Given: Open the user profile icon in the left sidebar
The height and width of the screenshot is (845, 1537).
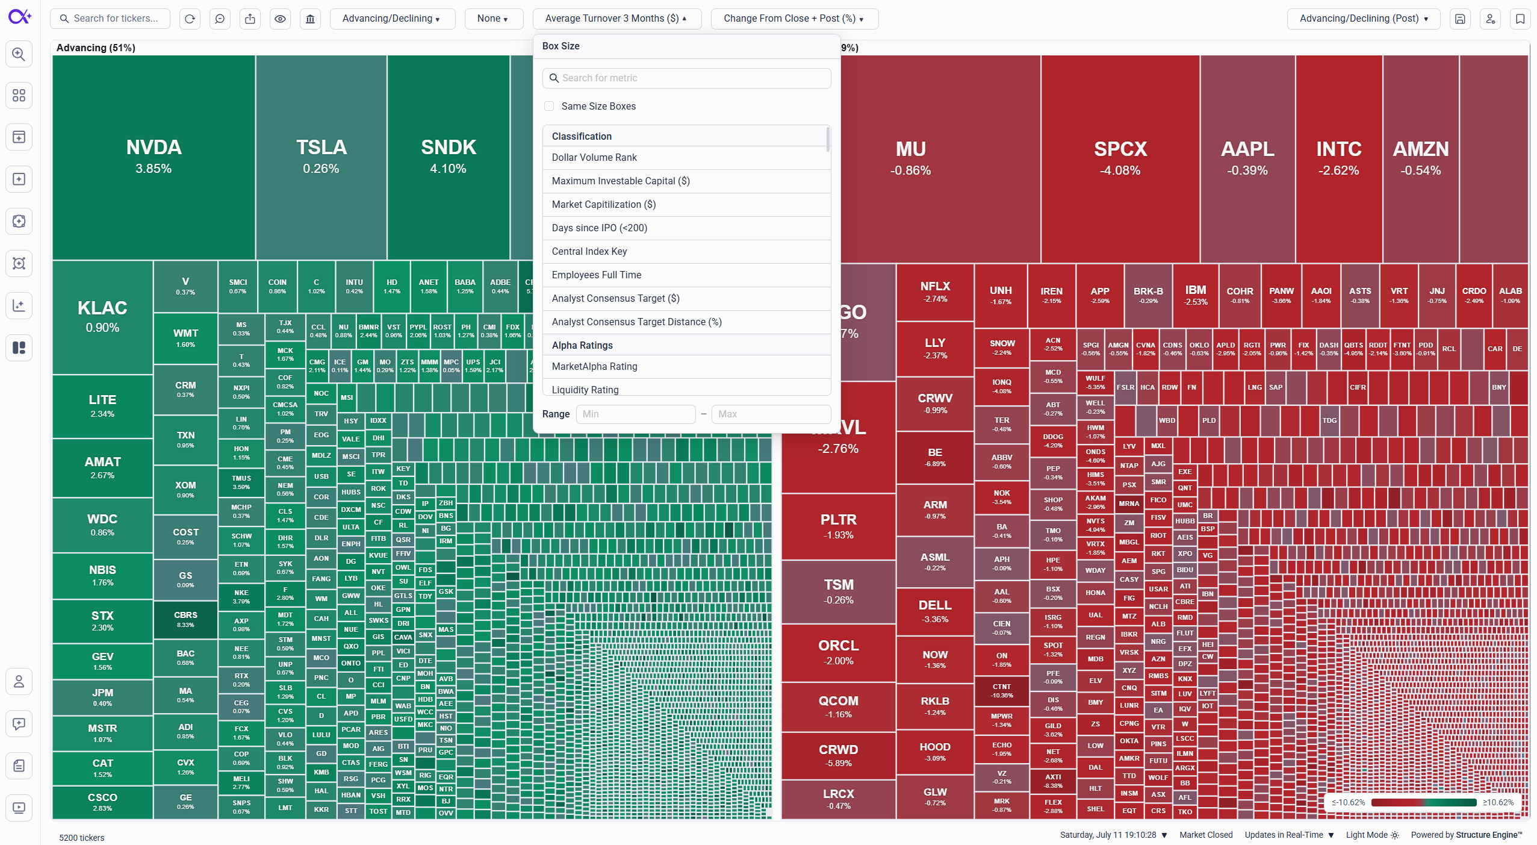Looking at the screenshot, I should [19, 682].
